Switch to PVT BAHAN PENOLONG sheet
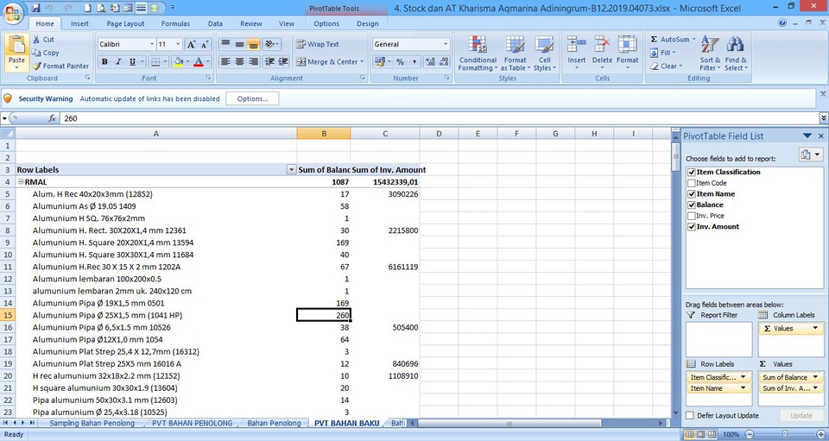The image size is (829, 441). (x=192, y=423)
